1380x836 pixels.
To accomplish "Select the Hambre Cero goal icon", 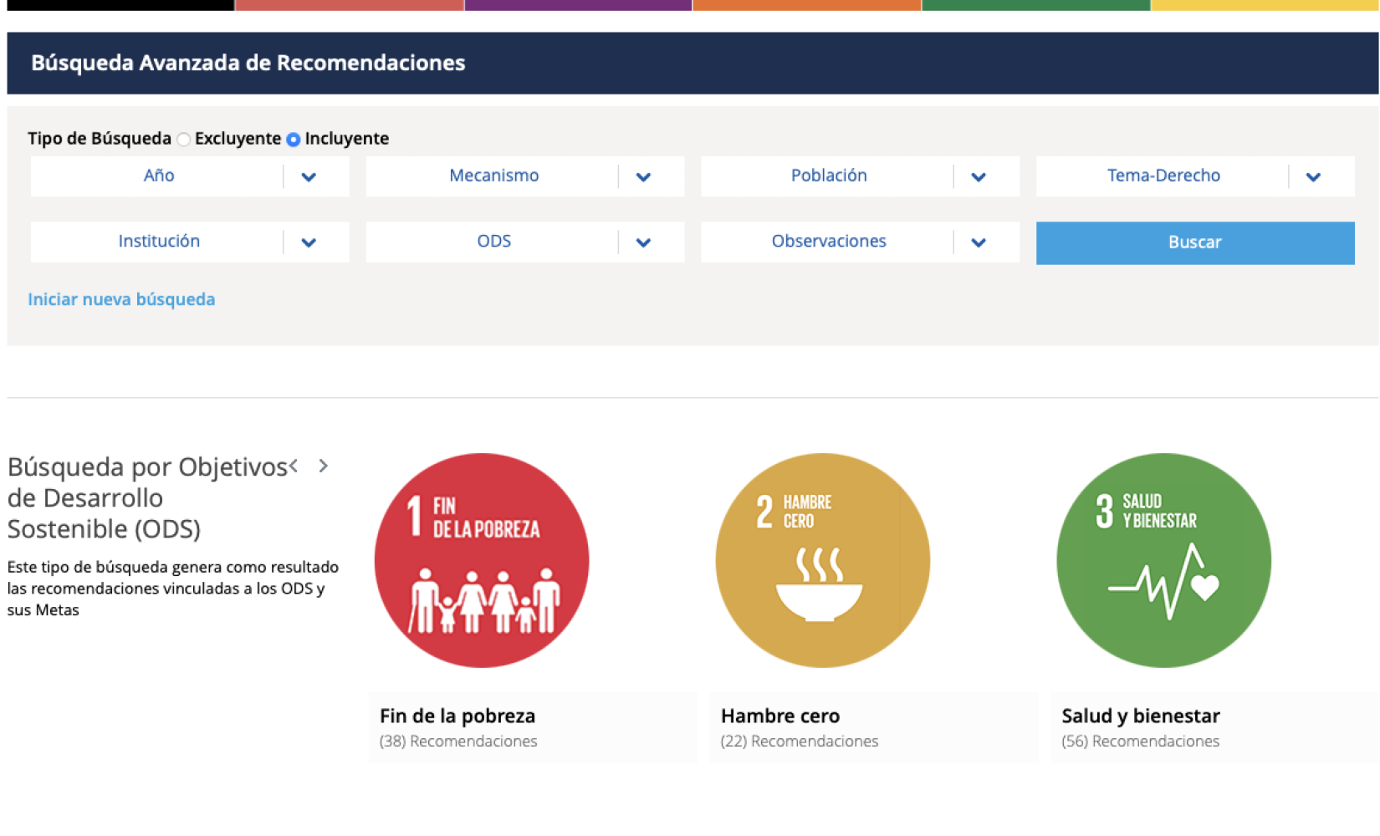I will [823, 560].
